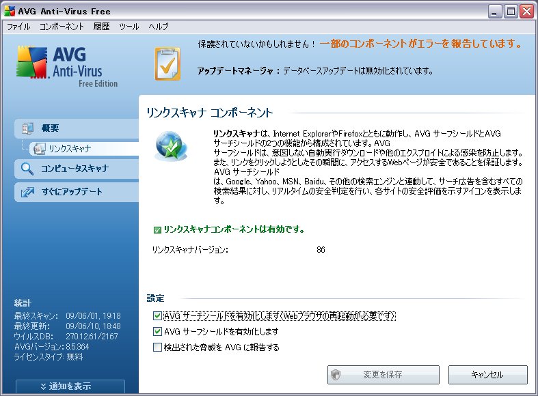The width and height of the screenshot is (538, 396).
Task: Toggle AVG サーフシールドを有効化します checkbox
Action: 157,331
